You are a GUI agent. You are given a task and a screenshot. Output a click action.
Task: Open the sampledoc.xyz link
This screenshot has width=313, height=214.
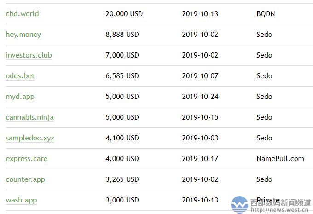(x=30, y=138)
